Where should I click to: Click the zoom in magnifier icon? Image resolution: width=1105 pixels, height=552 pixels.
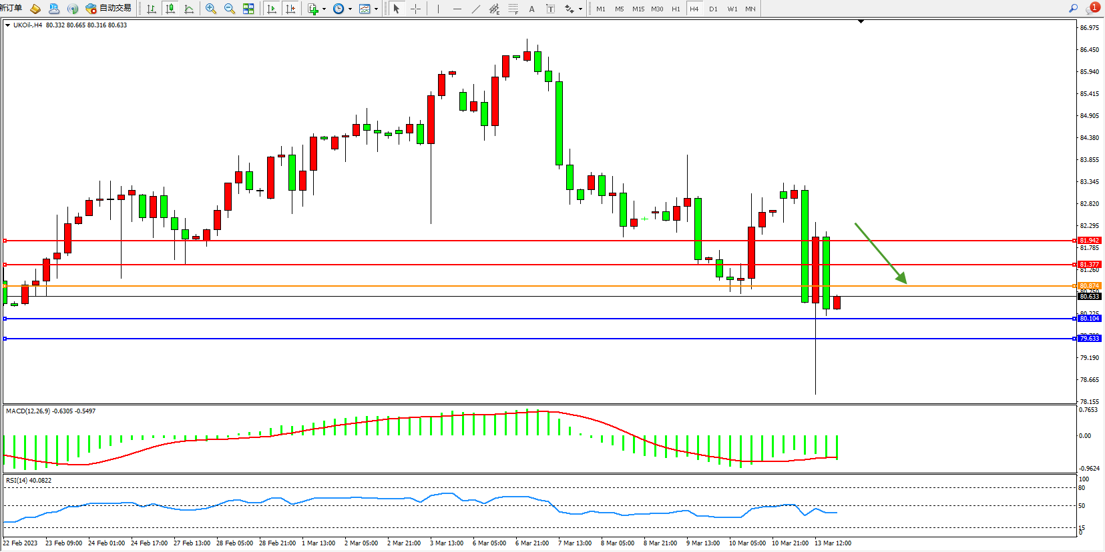211,9
